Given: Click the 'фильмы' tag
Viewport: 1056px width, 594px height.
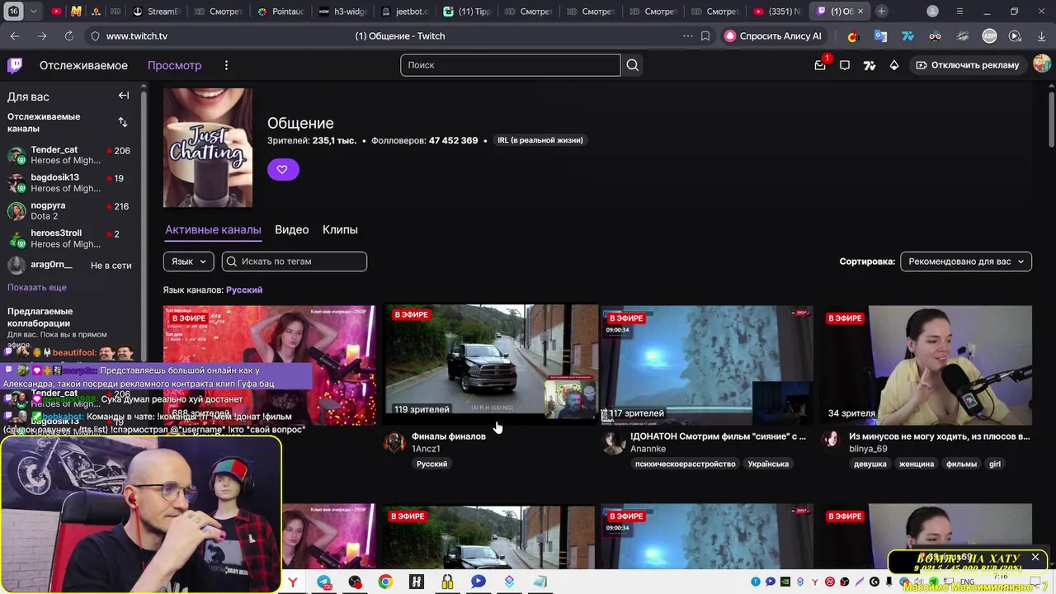Looking at the screenshot, I should pyautogui.click(x=961, y=464).
